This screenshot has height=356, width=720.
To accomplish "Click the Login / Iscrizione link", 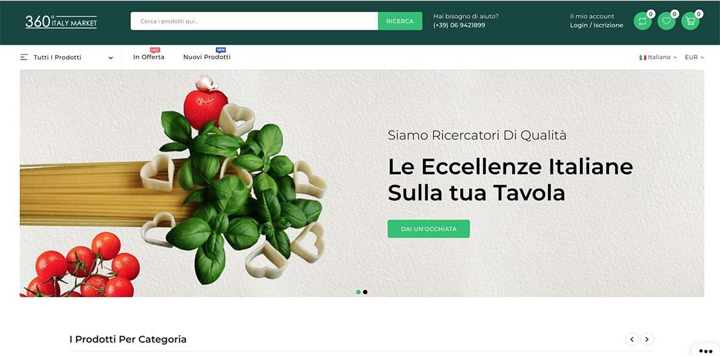I will pos(597,25).
